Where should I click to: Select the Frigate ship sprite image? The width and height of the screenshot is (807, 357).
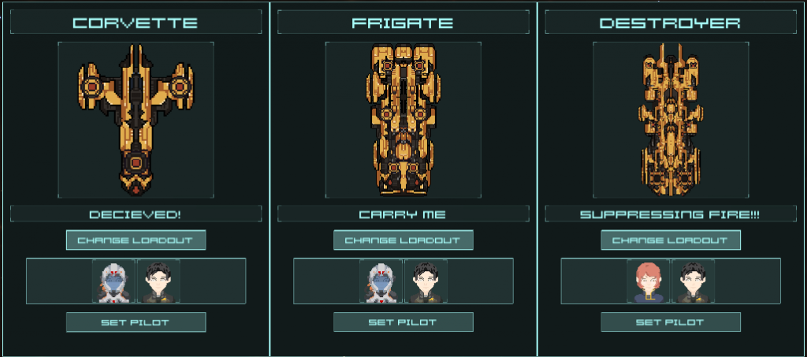coord(403,120)
